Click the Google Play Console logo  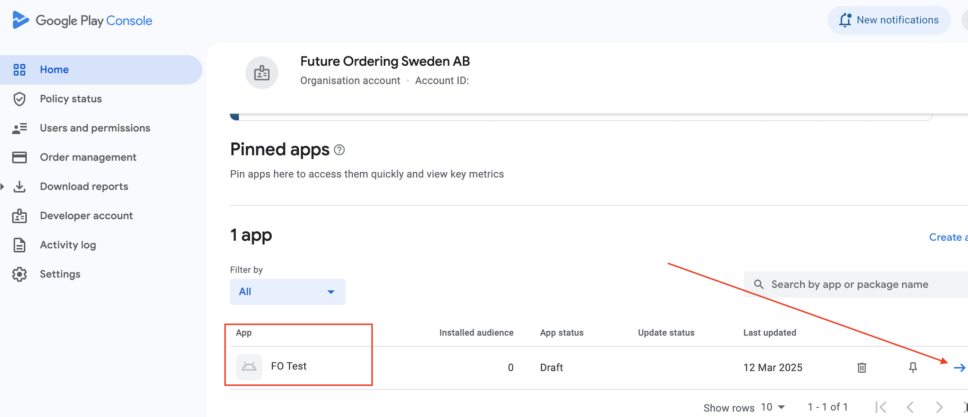[x=82, y=20]
